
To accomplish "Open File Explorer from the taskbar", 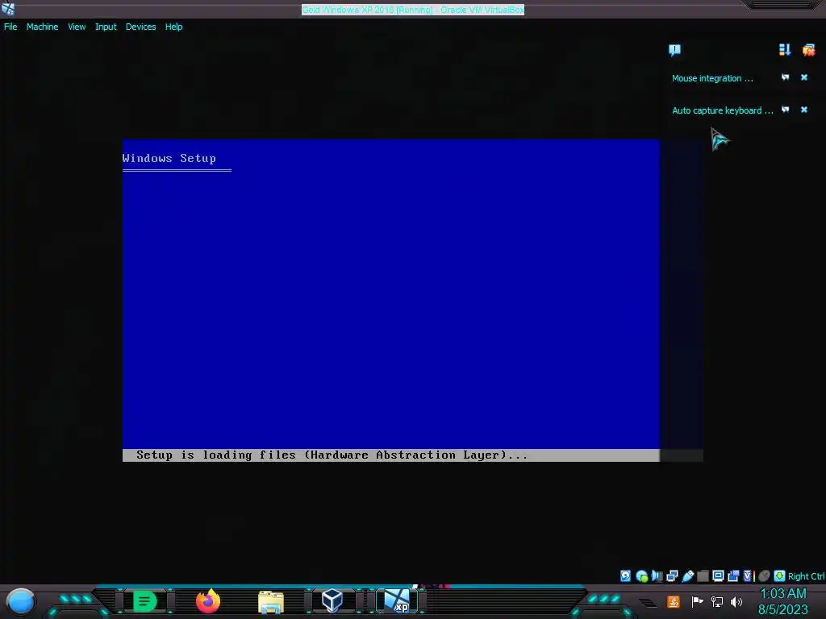I will pyautogui.click(x=271, y=601).
